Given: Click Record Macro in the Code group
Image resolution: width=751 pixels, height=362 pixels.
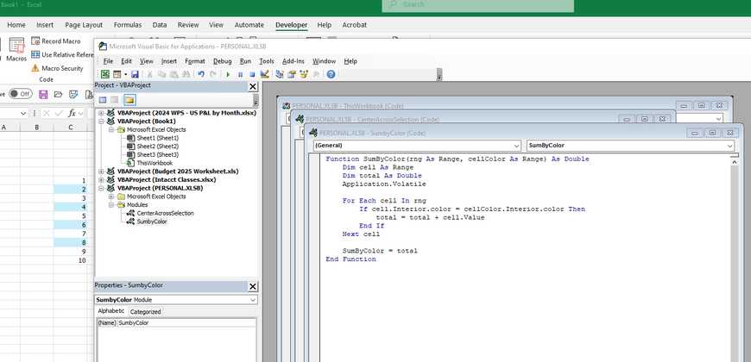Looking at the screenshot, I should coord(56,41).
